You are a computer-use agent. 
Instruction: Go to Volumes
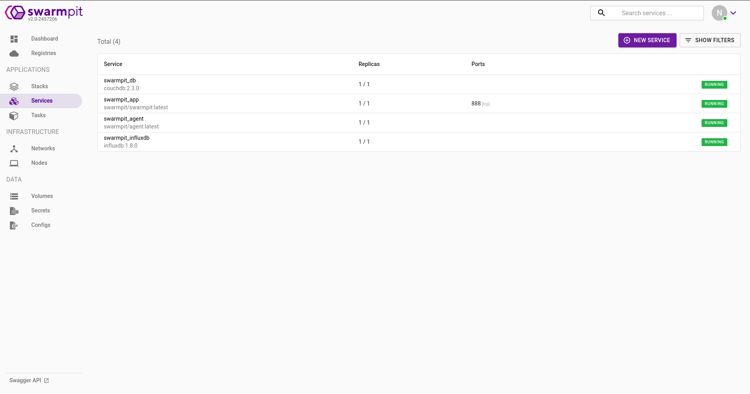[x=41, y=196]
